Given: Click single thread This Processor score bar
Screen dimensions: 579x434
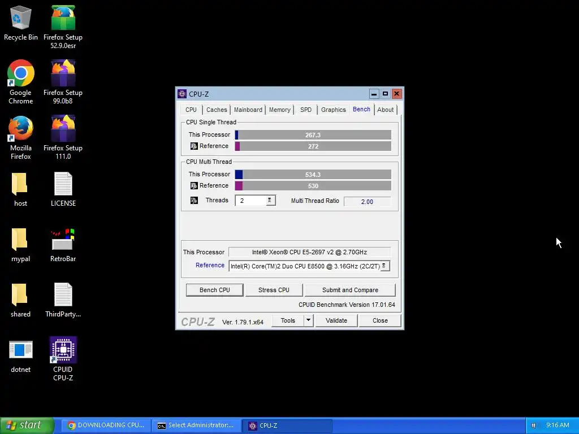Looking at the screenshot, I should point(313,134).
